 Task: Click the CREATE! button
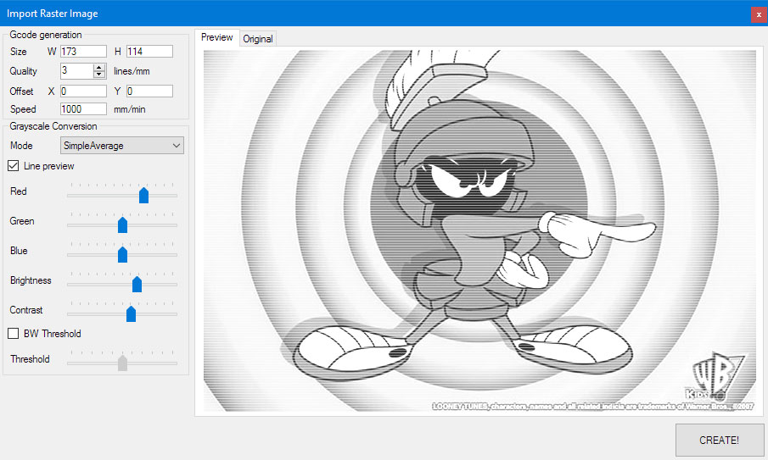click(x=719, y=440)
